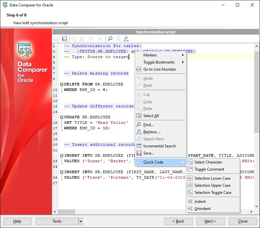Click the Select Character icon
Viewport: 260px width, 228px height.
pyautogui.click(x=190, y=162)
